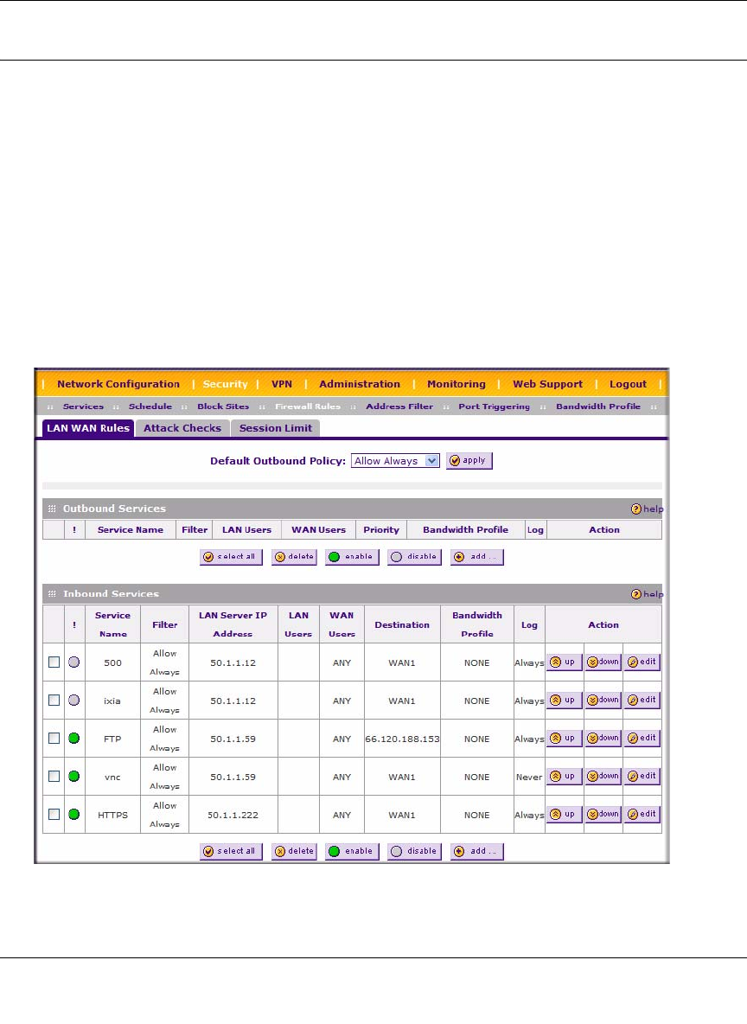Viewport: 747px width, 1024px height.
Task: Delete selected outbound service rules
Action: [294, 557]
